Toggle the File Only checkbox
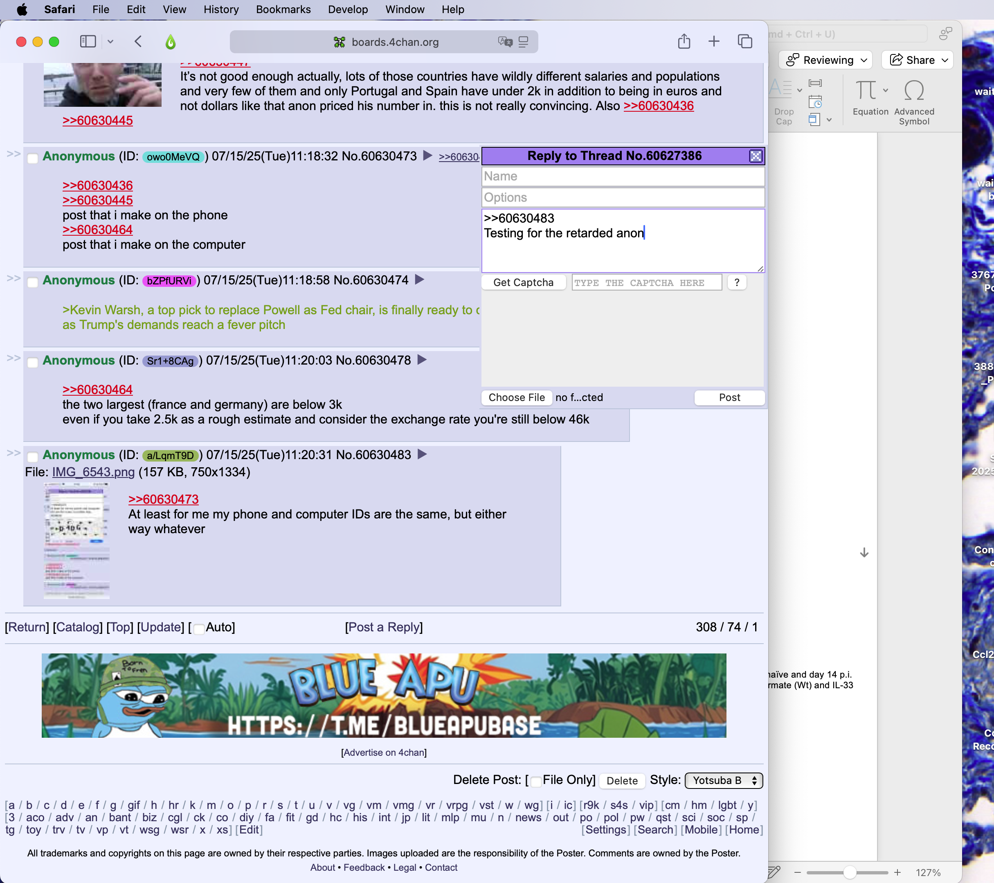This screenshot has width=994, height=883. 536,782
